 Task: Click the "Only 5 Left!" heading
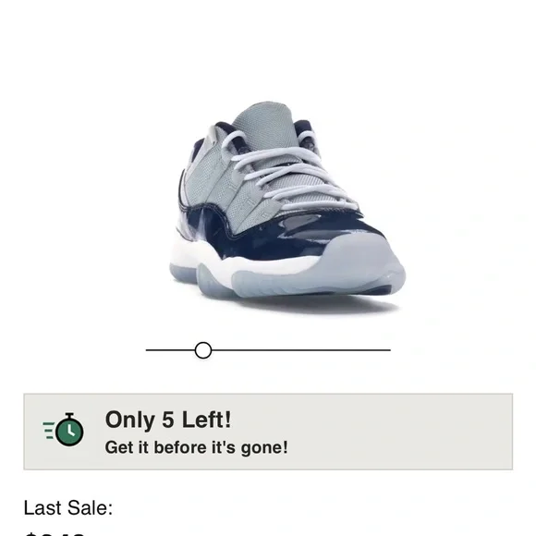[x=168, y=420]
